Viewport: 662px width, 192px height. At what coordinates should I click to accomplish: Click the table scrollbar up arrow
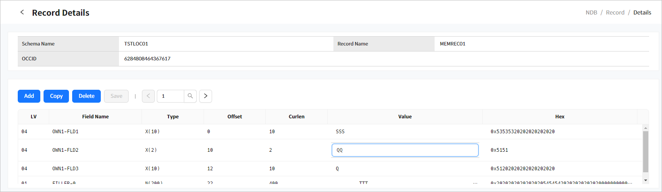click(x=645, y=128)
